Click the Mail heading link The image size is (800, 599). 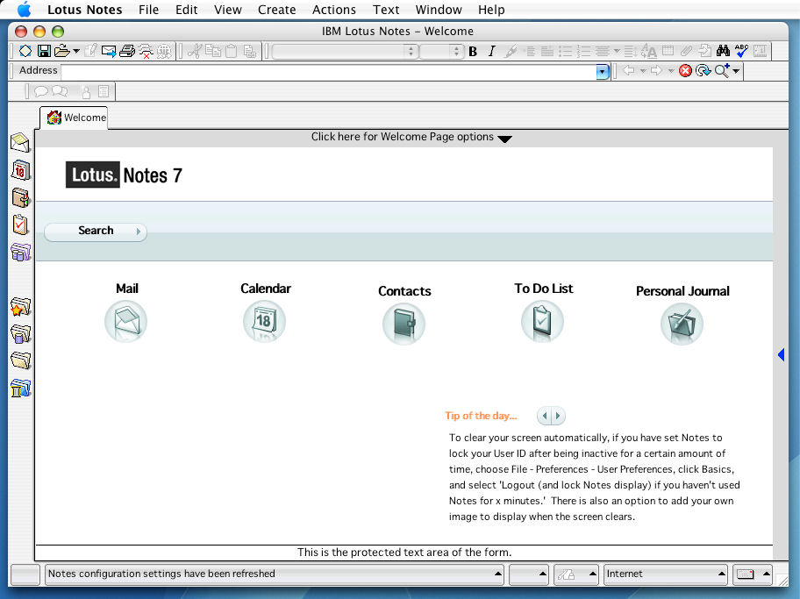pos(127,289)
